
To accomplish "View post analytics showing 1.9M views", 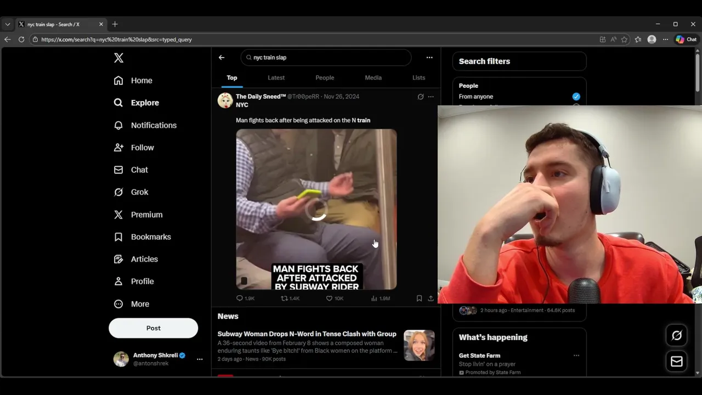I will tap(380, 298).
